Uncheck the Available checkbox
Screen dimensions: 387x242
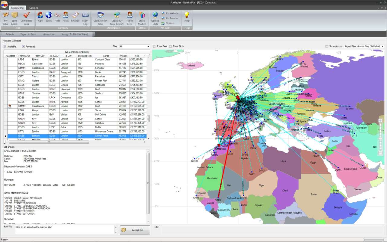click(5, 47)
